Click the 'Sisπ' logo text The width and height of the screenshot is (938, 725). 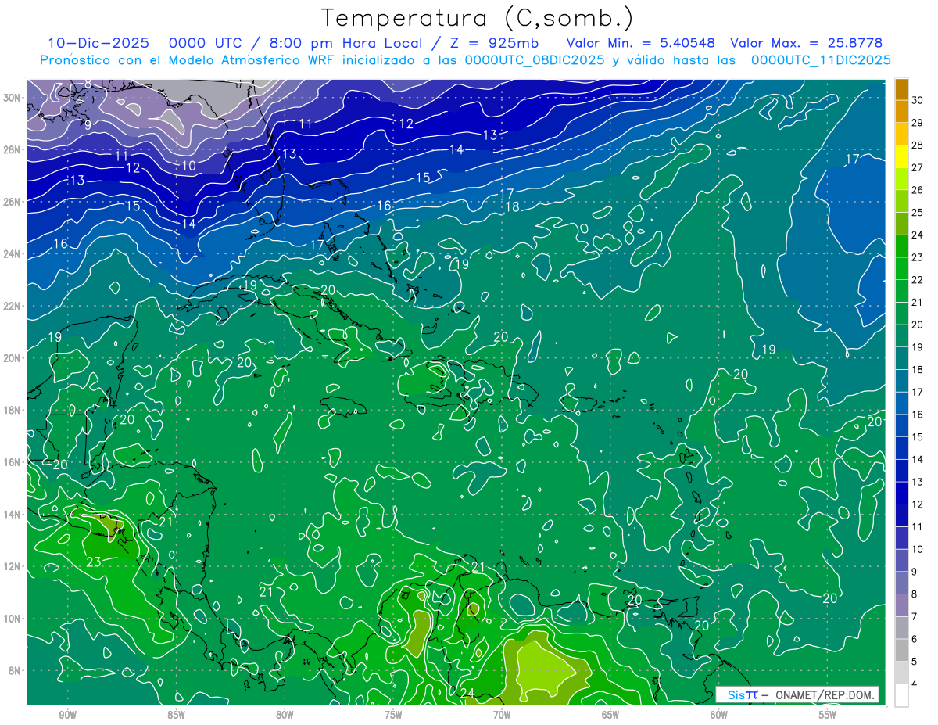(x=743, y=694)
